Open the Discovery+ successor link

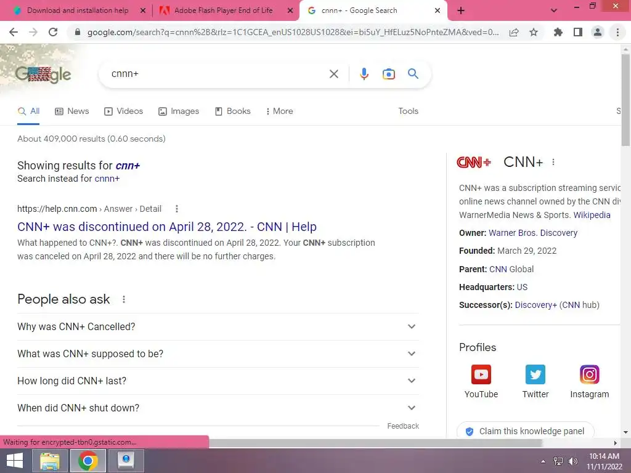pyautogui.click(x=535, y=305)
